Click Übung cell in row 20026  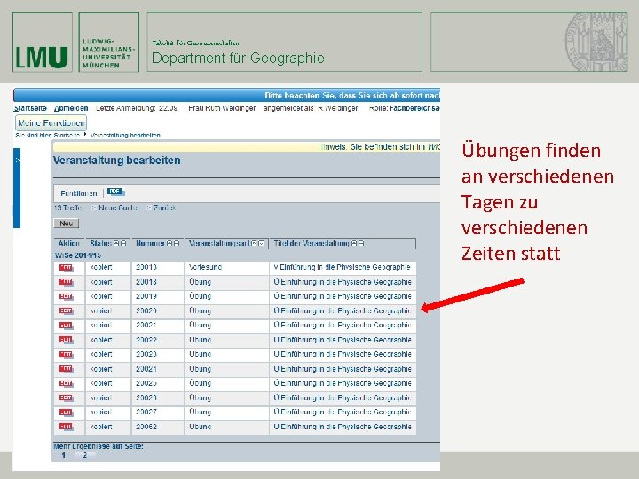pos(226,398)
